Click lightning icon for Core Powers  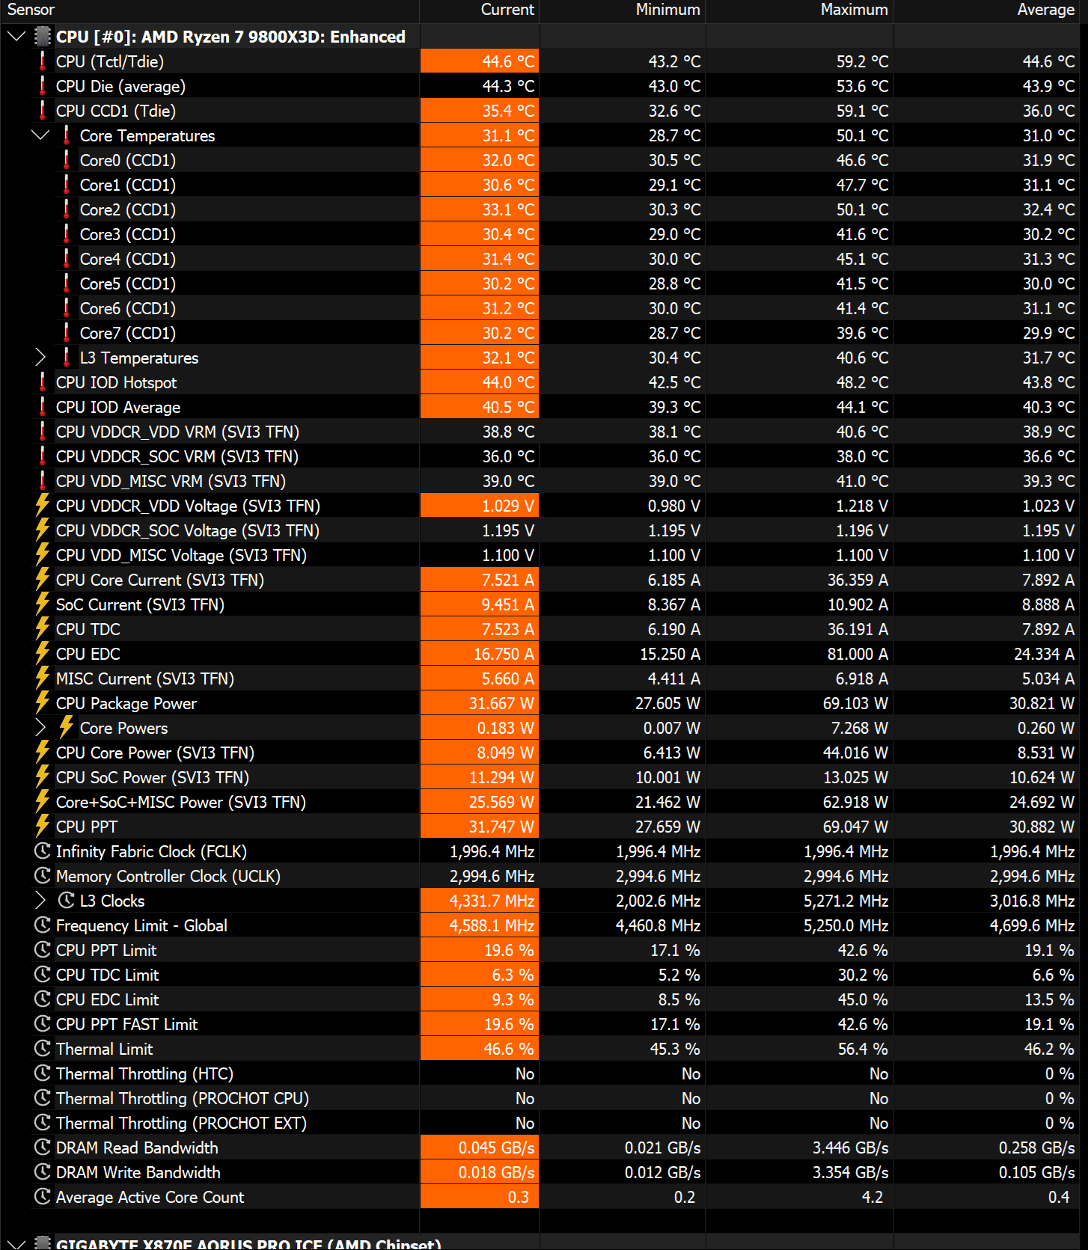(67, 728)
